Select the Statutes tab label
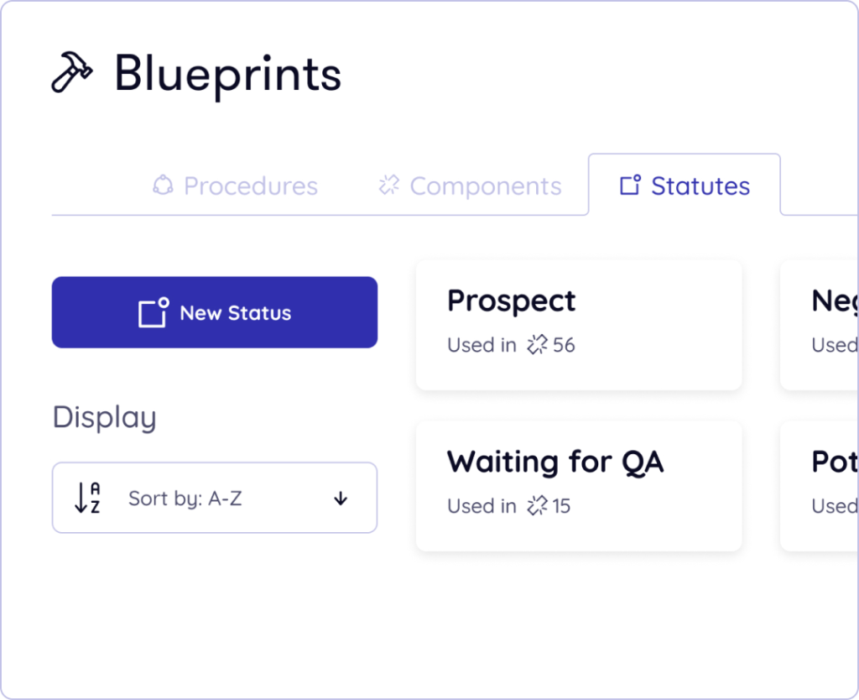Image resolution: width=859 pixels, height=700 pixels. coord(700,185)
